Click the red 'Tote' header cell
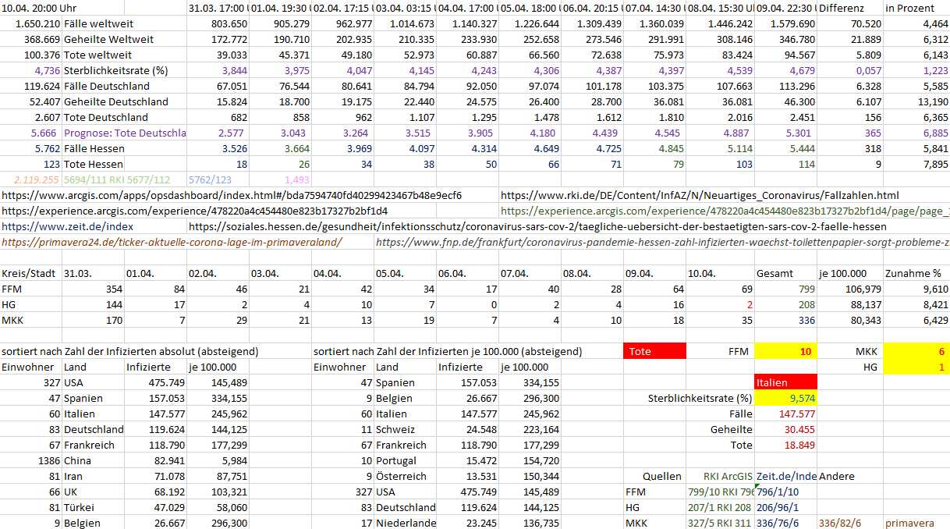The height and width of the screenshot is (529, 950). pos(655,352)
